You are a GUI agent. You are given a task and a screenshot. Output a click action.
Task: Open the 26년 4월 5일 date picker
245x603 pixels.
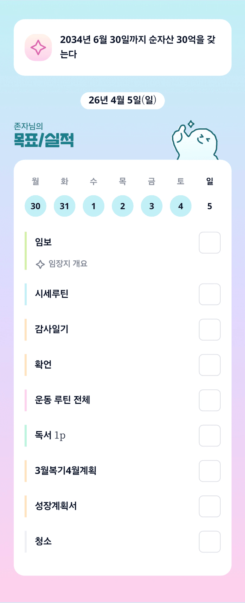coord(122,101)
